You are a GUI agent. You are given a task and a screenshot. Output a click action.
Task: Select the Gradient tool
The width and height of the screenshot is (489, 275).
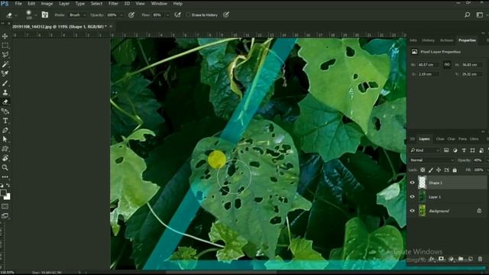5,112
